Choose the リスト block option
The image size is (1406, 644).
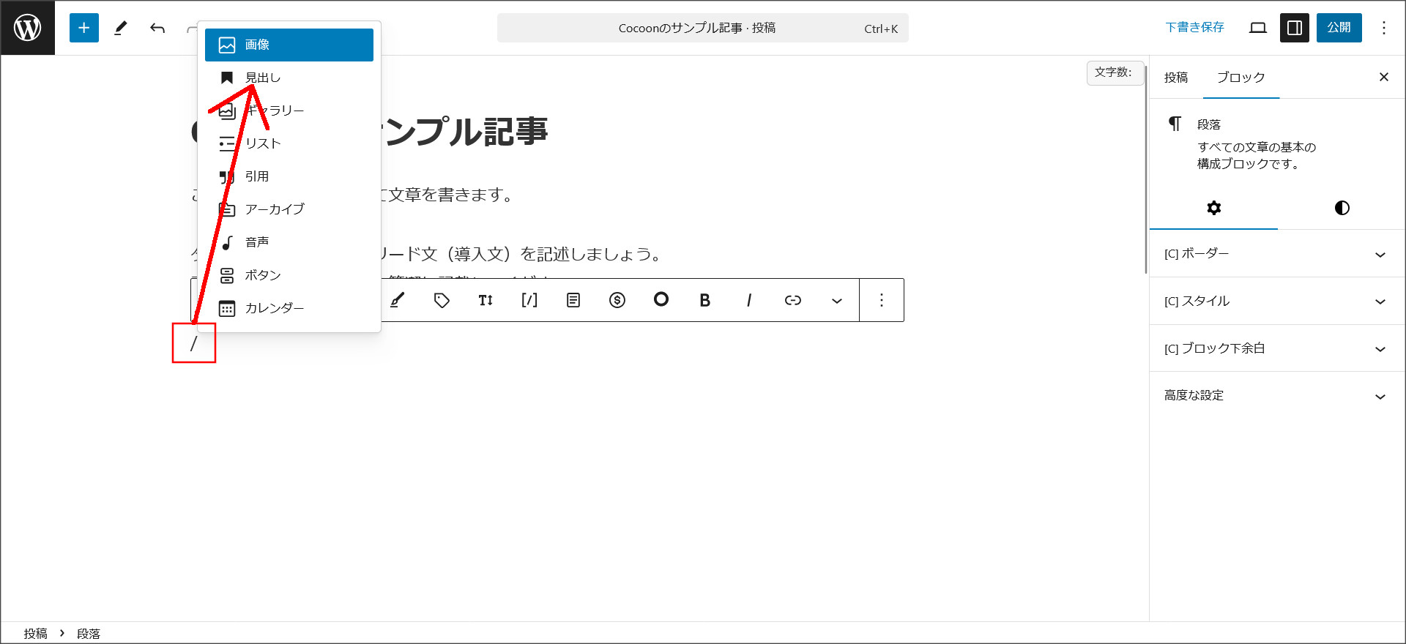pos(289,143)
